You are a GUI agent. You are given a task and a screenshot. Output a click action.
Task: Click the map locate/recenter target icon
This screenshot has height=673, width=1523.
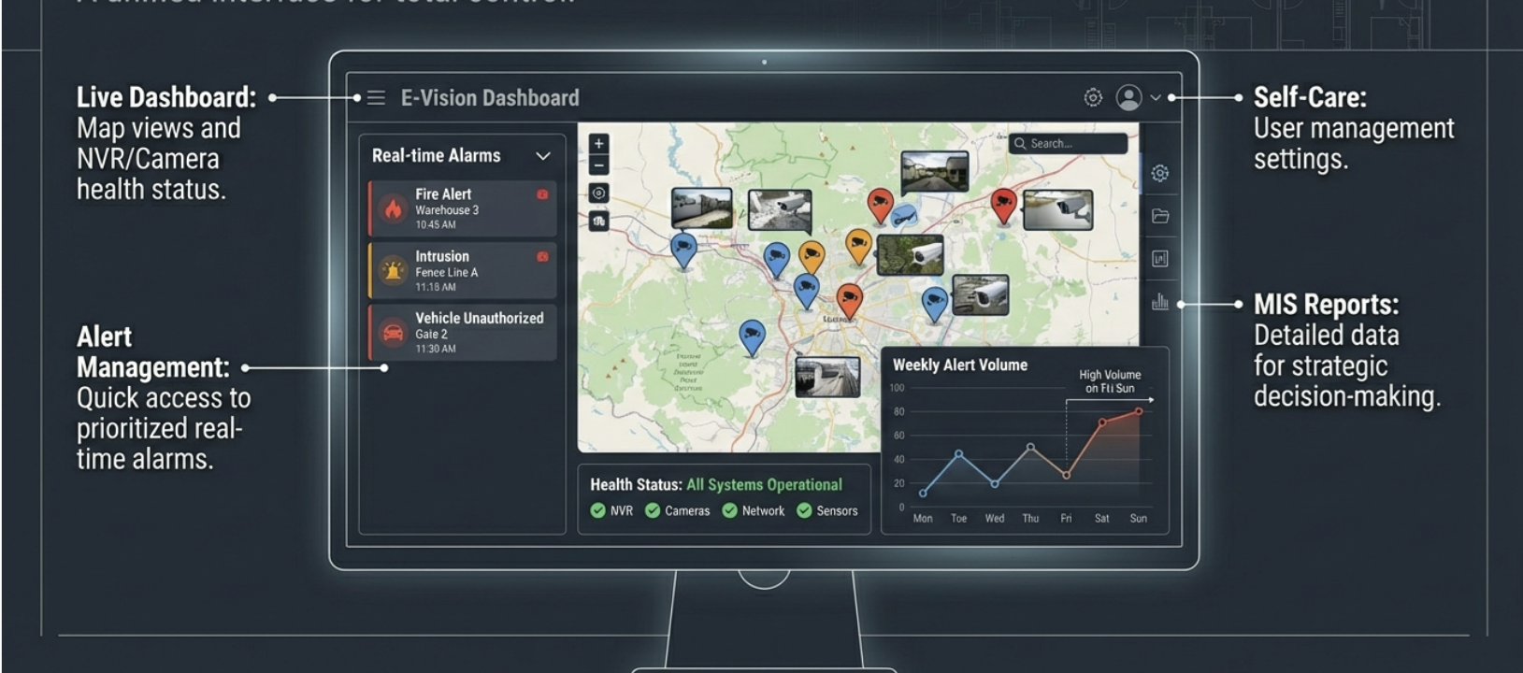599,193
